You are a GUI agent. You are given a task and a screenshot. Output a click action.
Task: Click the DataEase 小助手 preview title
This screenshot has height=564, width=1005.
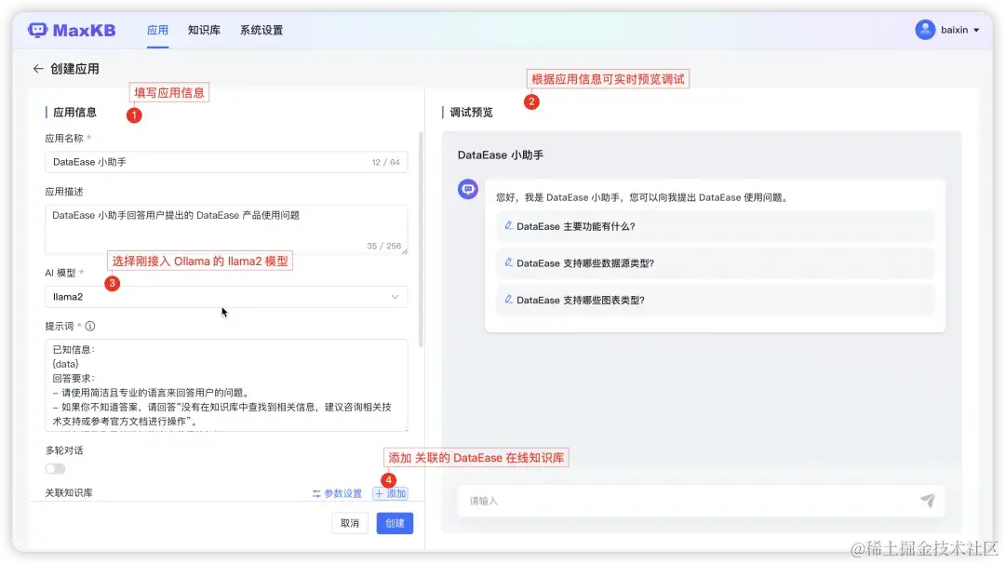[500, 155]
